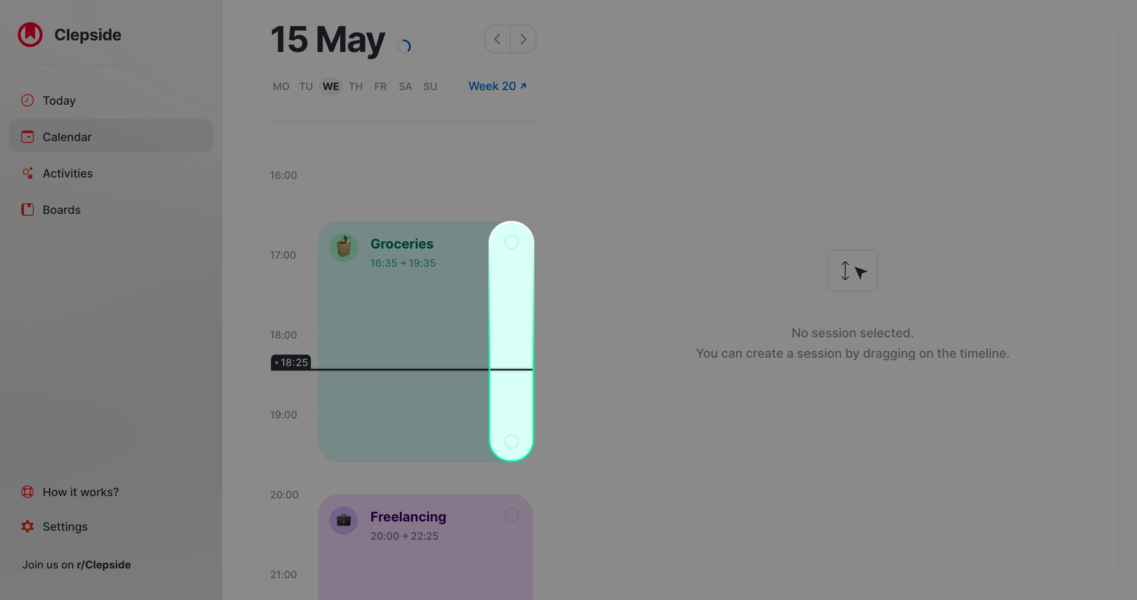
Task: Click the Groceries bag emoji icon
Action: pos(344,247)
